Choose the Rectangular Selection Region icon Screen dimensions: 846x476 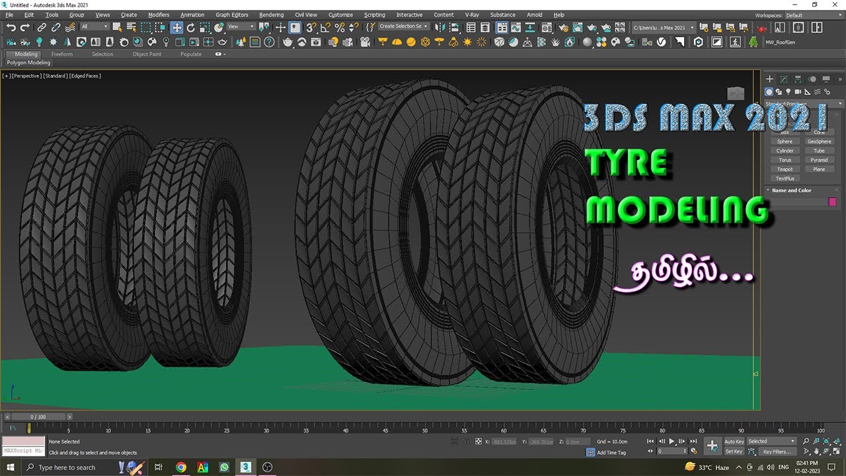[145, 27]
